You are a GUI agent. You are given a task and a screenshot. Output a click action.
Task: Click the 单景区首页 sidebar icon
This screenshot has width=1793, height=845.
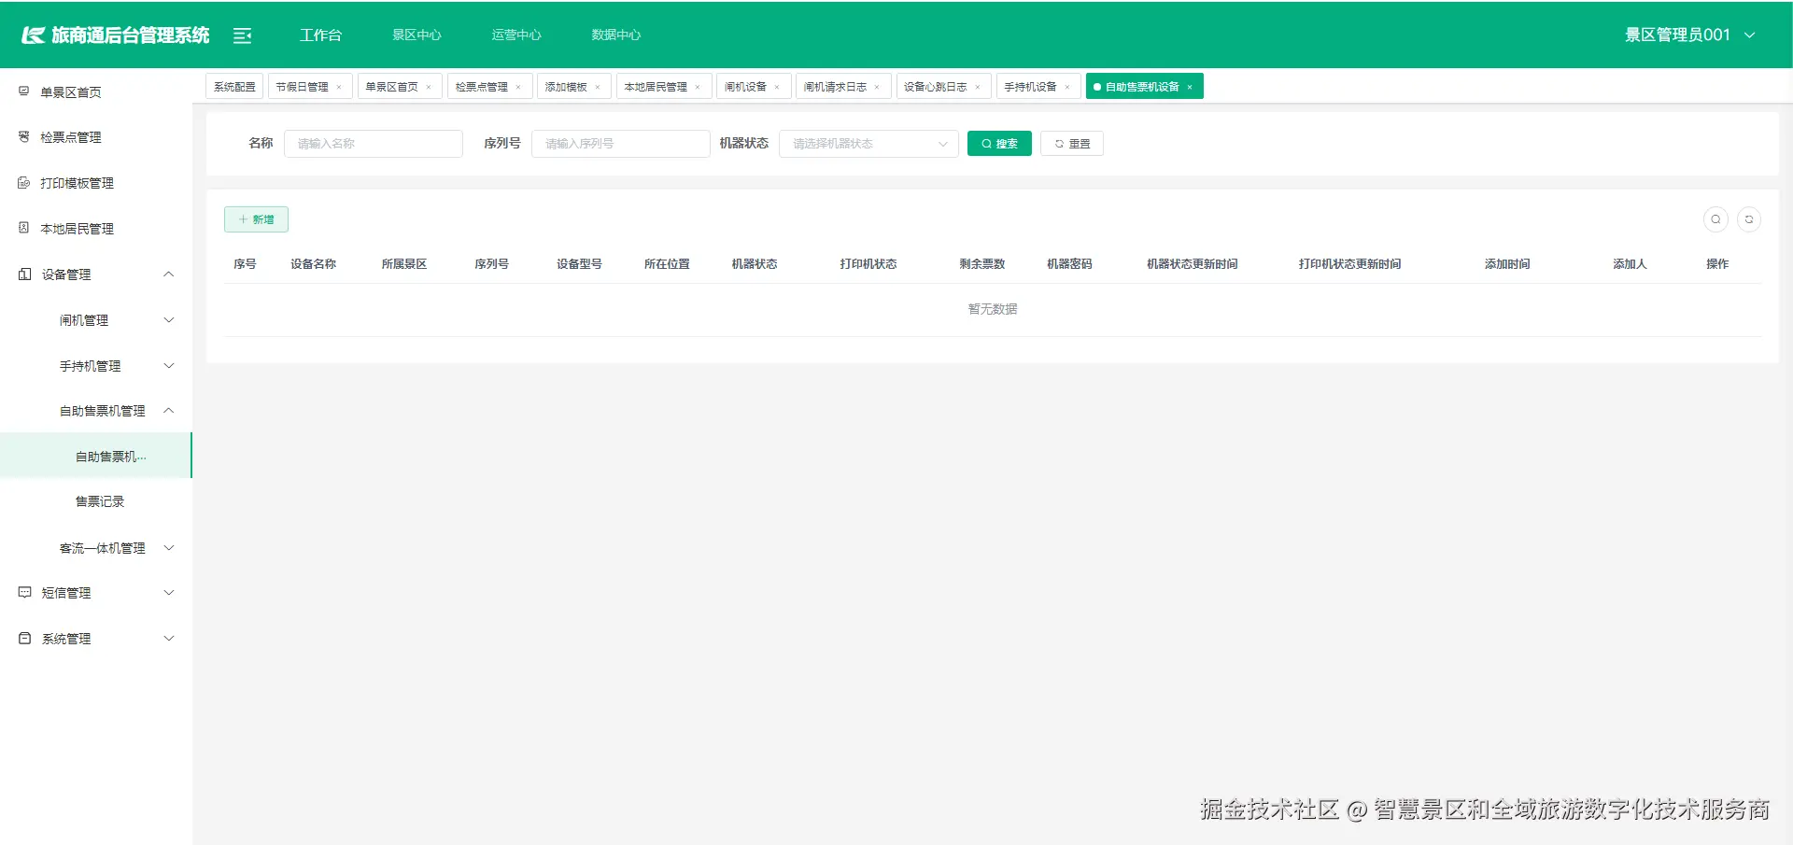[x=23, y=91]
